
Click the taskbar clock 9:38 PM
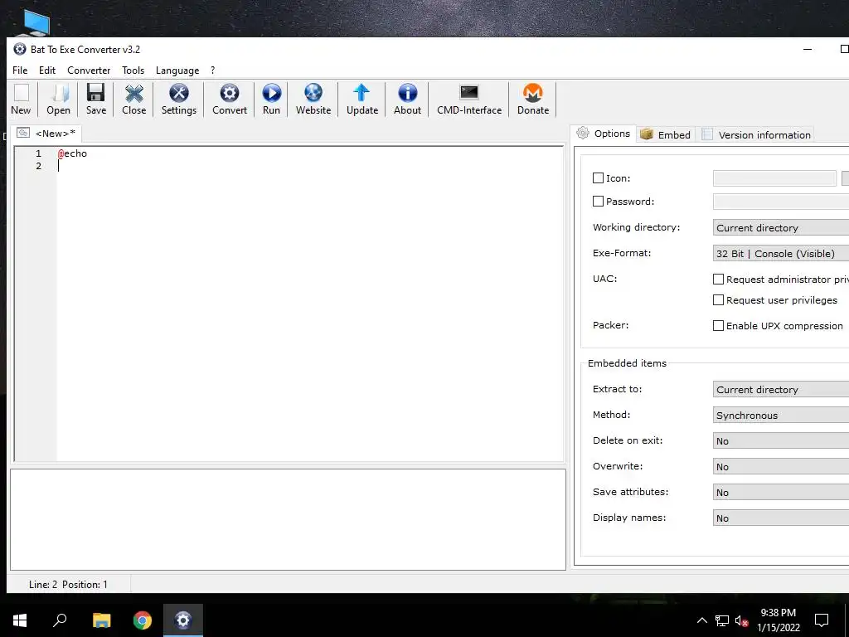tap(778, 613)
